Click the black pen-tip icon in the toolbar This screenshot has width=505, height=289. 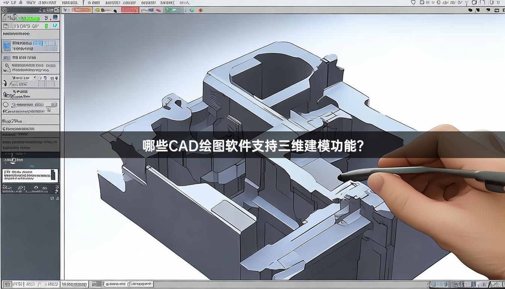point(115,11)
